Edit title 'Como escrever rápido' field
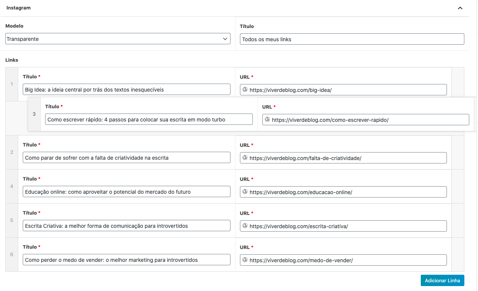Viewport: 478px width, 291px height. 149,119
